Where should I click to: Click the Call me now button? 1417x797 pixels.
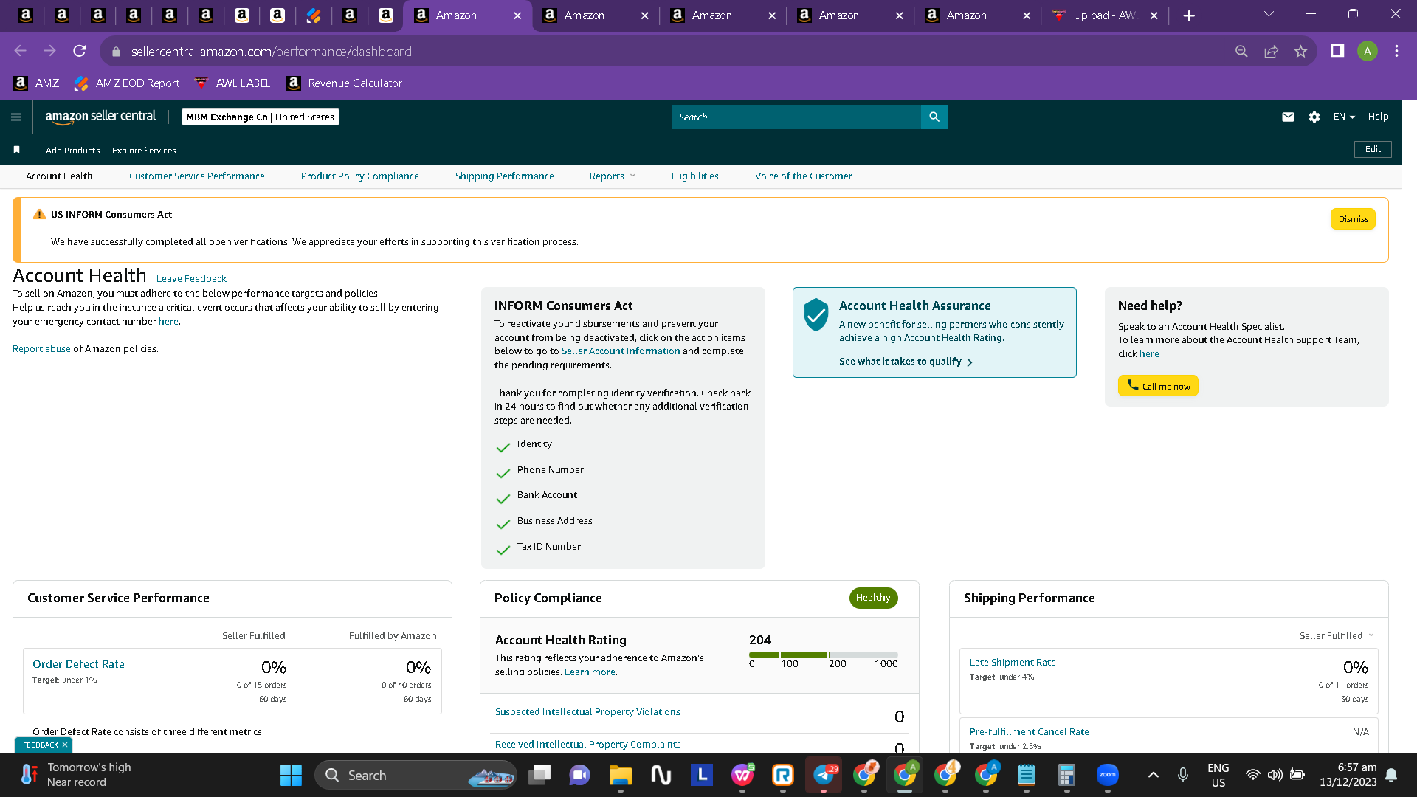coord(1158,386)
